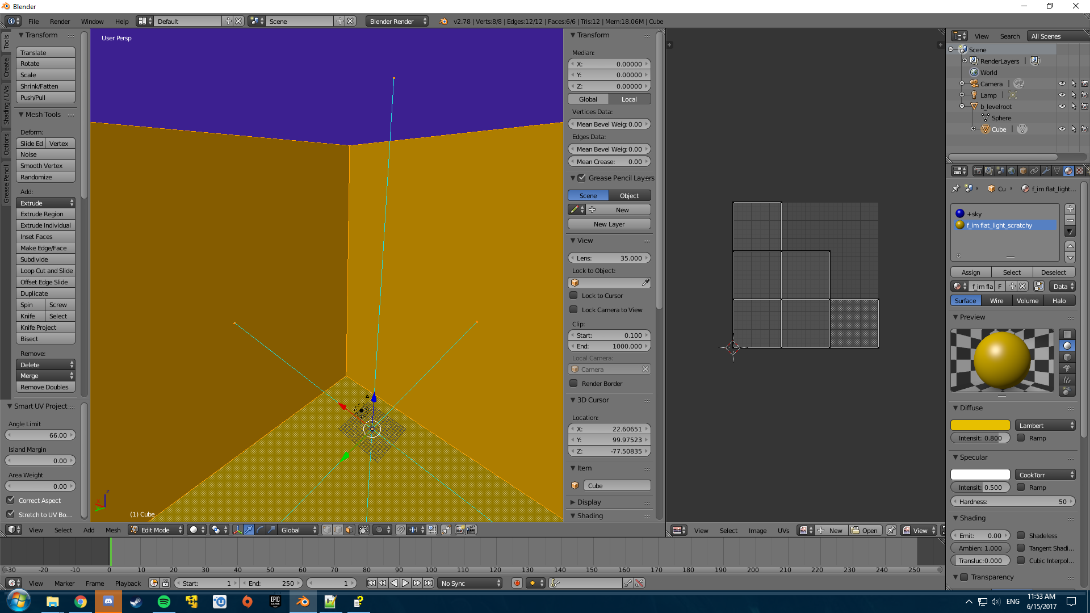Open the Material properties tab icon
Viewport: 1090px width, 613px height.
click(x=1068, y=171)
